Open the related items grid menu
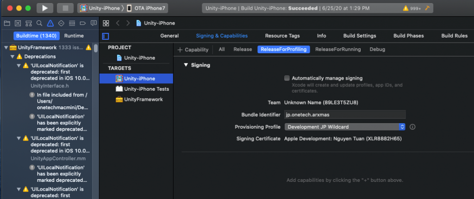This screenshot has width=474, height=199. click(x=106, y=23)
